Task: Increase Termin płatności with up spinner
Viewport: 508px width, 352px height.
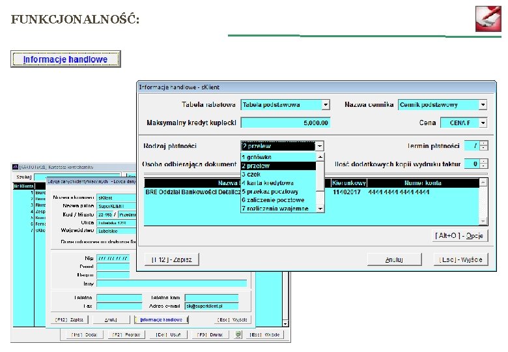Action: (483, 143)
